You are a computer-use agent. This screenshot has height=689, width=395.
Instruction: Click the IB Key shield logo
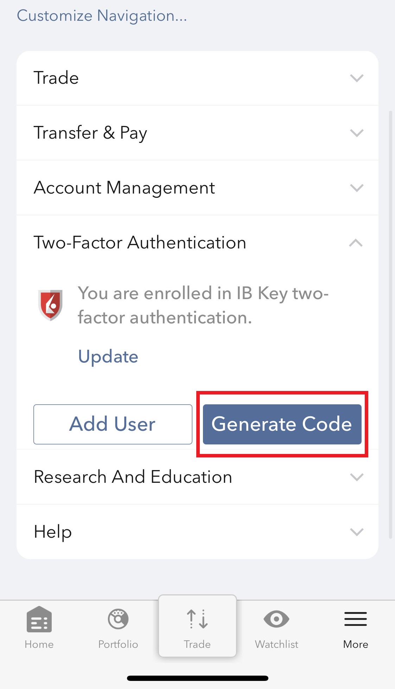(50, 305)
